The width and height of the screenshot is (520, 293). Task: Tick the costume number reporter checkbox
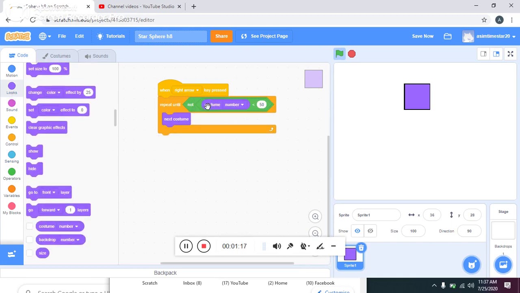click(30, 226)
